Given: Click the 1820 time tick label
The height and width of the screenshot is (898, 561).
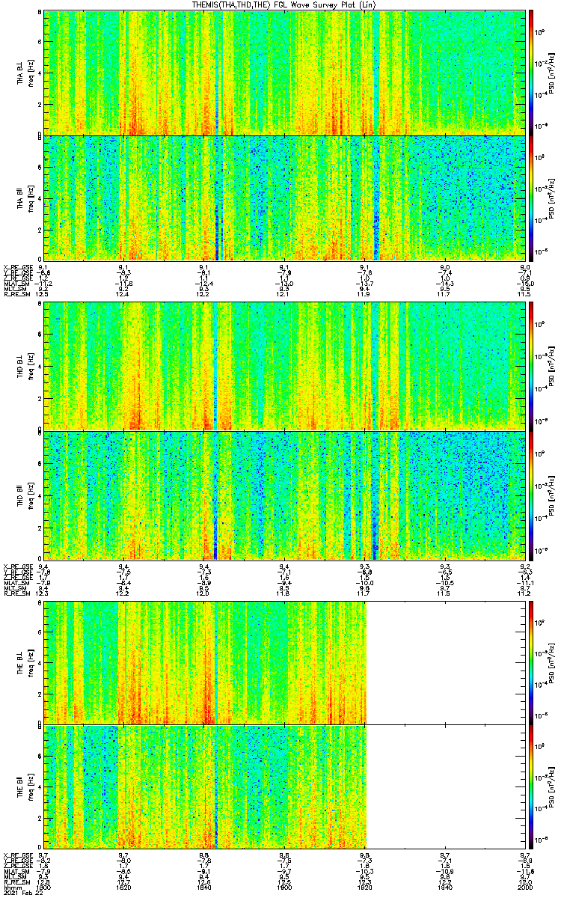Looking at the screenshot, I should (x=124, y=888).
